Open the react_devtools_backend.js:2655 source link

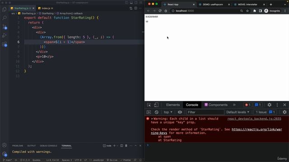click(254, 119)
